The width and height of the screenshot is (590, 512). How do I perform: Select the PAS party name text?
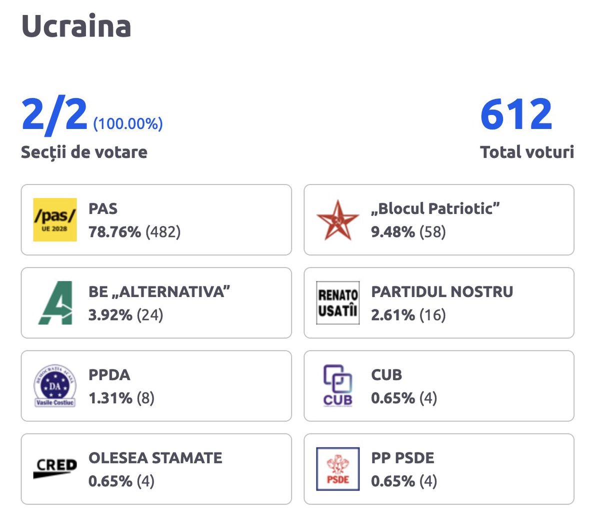click(103, 208)
